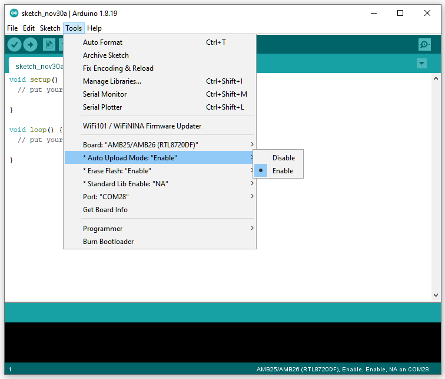Screen dimensions: 445x379
Task: Click the status bar board info text
Action: (343, 370)
